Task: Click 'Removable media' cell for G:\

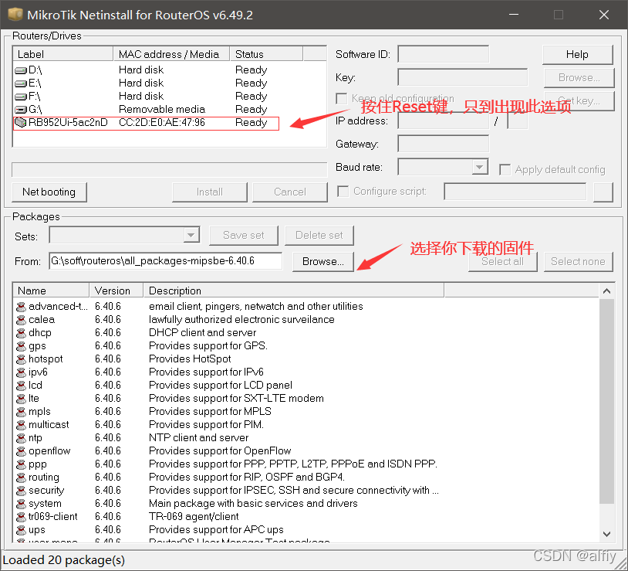Action: [162, 110]
